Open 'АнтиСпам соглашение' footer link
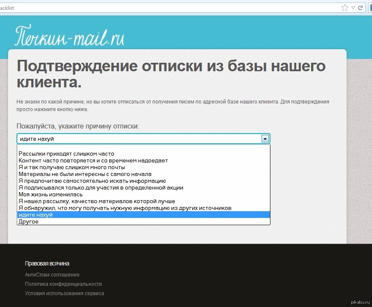The height and width of the screenshot is (307, 372). click(52, 275)
